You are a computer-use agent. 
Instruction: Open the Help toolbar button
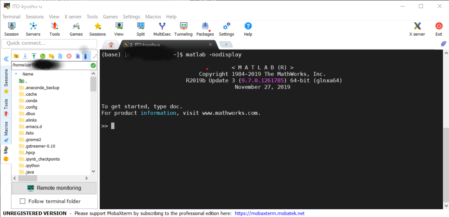(x=248, y=29)
